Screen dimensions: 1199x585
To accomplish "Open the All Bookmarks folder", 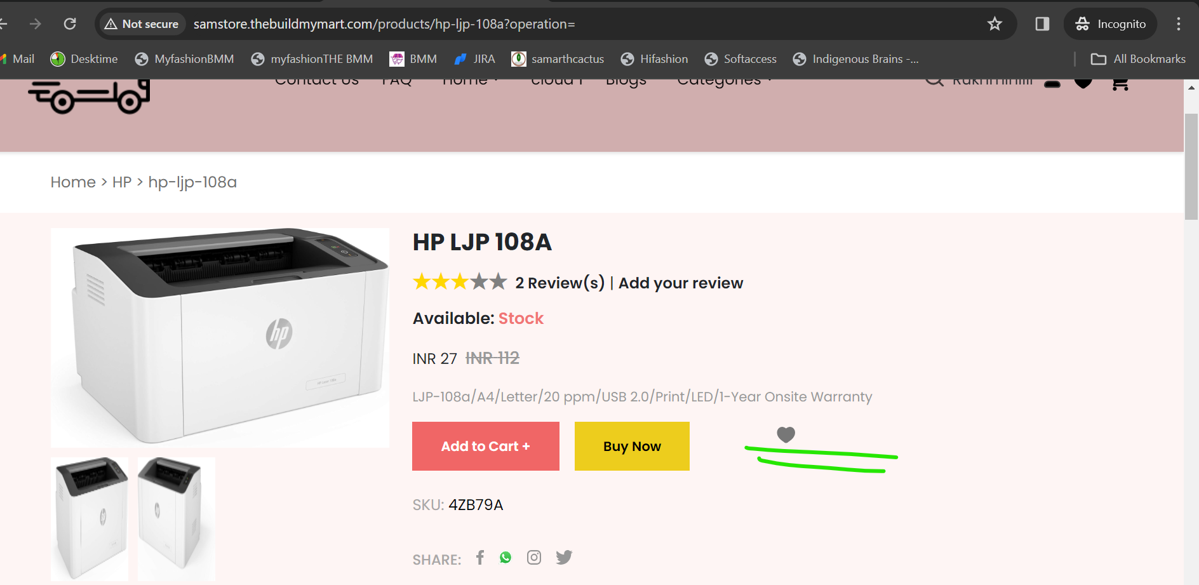I will coord(1138,59).
